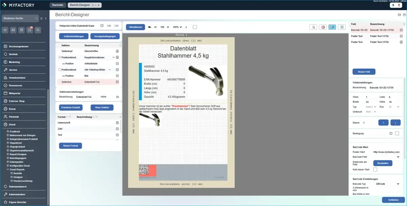Viewport: 407px width, 206px height.
Task: Toggle the grid display icon
Action: click(342, 27)
